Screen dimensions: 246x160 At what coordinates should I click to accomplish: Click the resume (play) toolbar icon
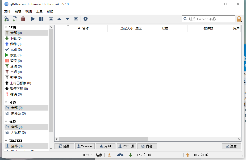(32, 19)
